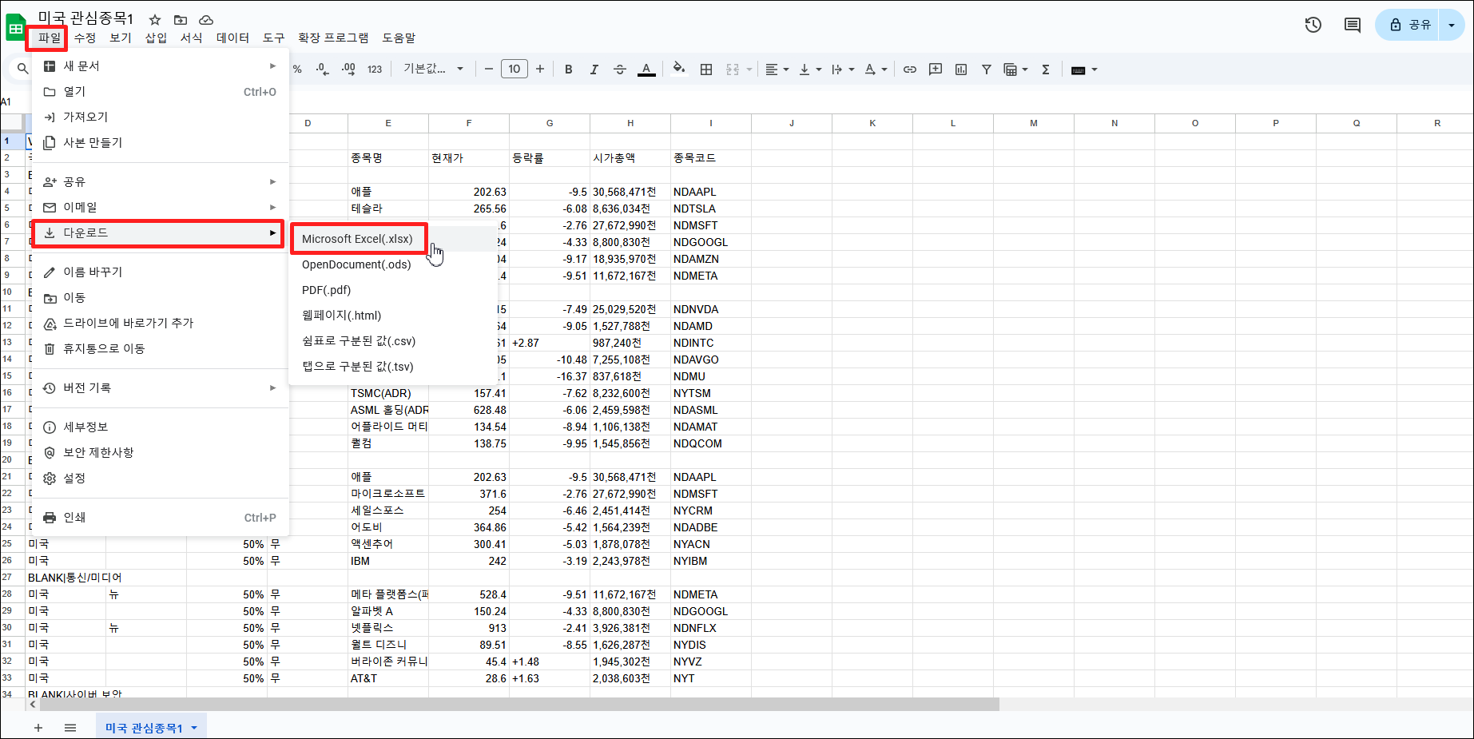This screenshot has height=739, width=1474.
Task: Insert comment icon in toolbar
Action: pos(936,70)
